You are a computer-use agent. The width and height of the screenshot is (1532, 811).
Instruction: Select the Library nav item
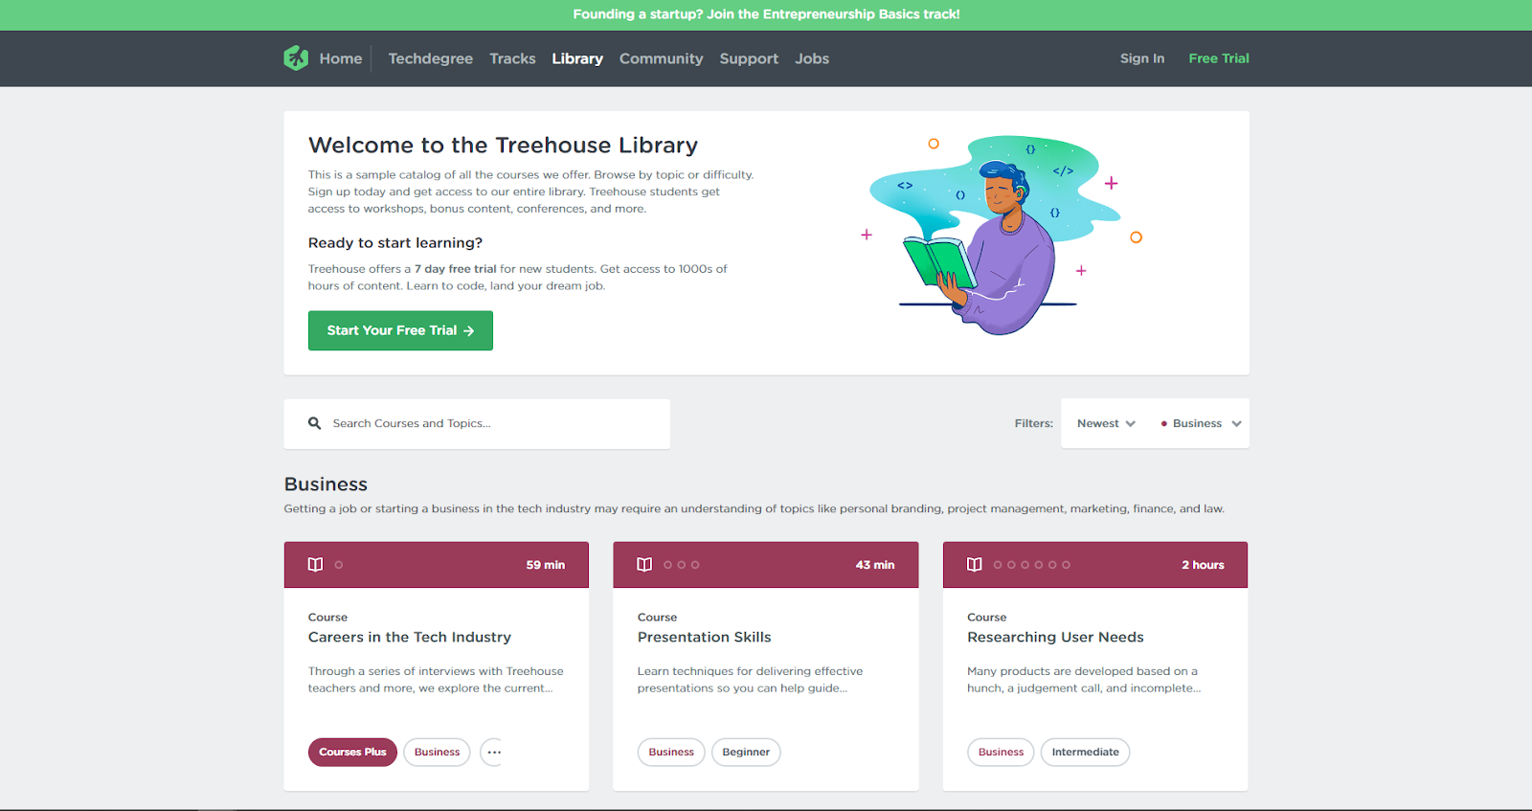click(x=577, y=58)
